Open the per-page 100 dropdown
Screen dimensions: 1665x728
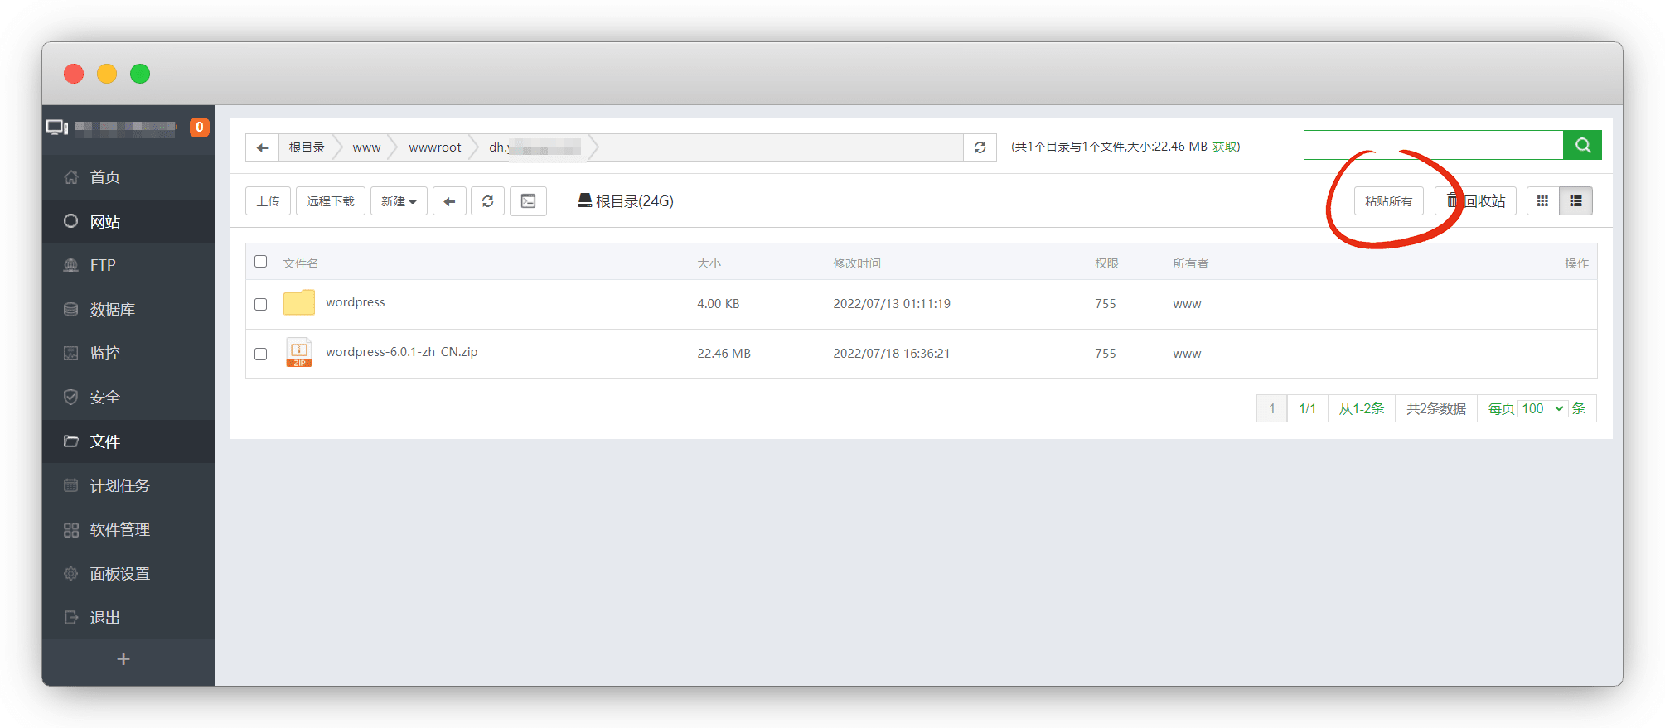[x=1543, y=408]
